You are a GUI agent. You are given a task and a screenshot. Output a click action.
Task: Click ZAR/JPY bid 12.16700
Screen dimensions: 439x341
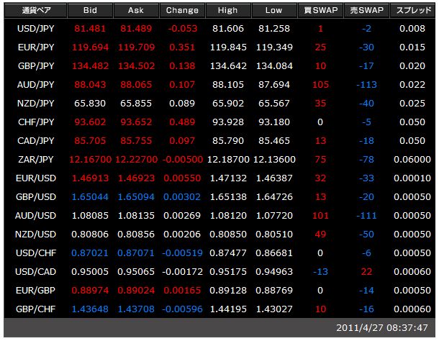(90, 160)
